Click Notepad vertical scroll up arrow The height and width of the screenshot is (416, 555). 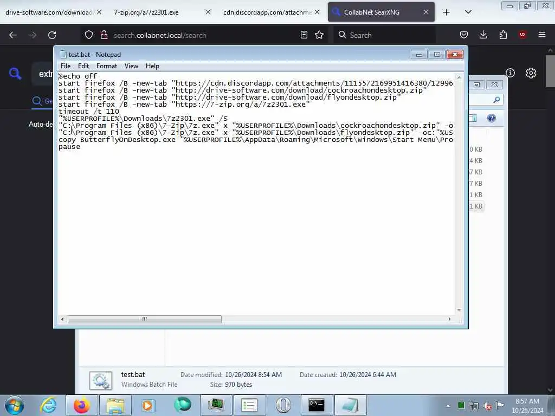tap(459, 77)
